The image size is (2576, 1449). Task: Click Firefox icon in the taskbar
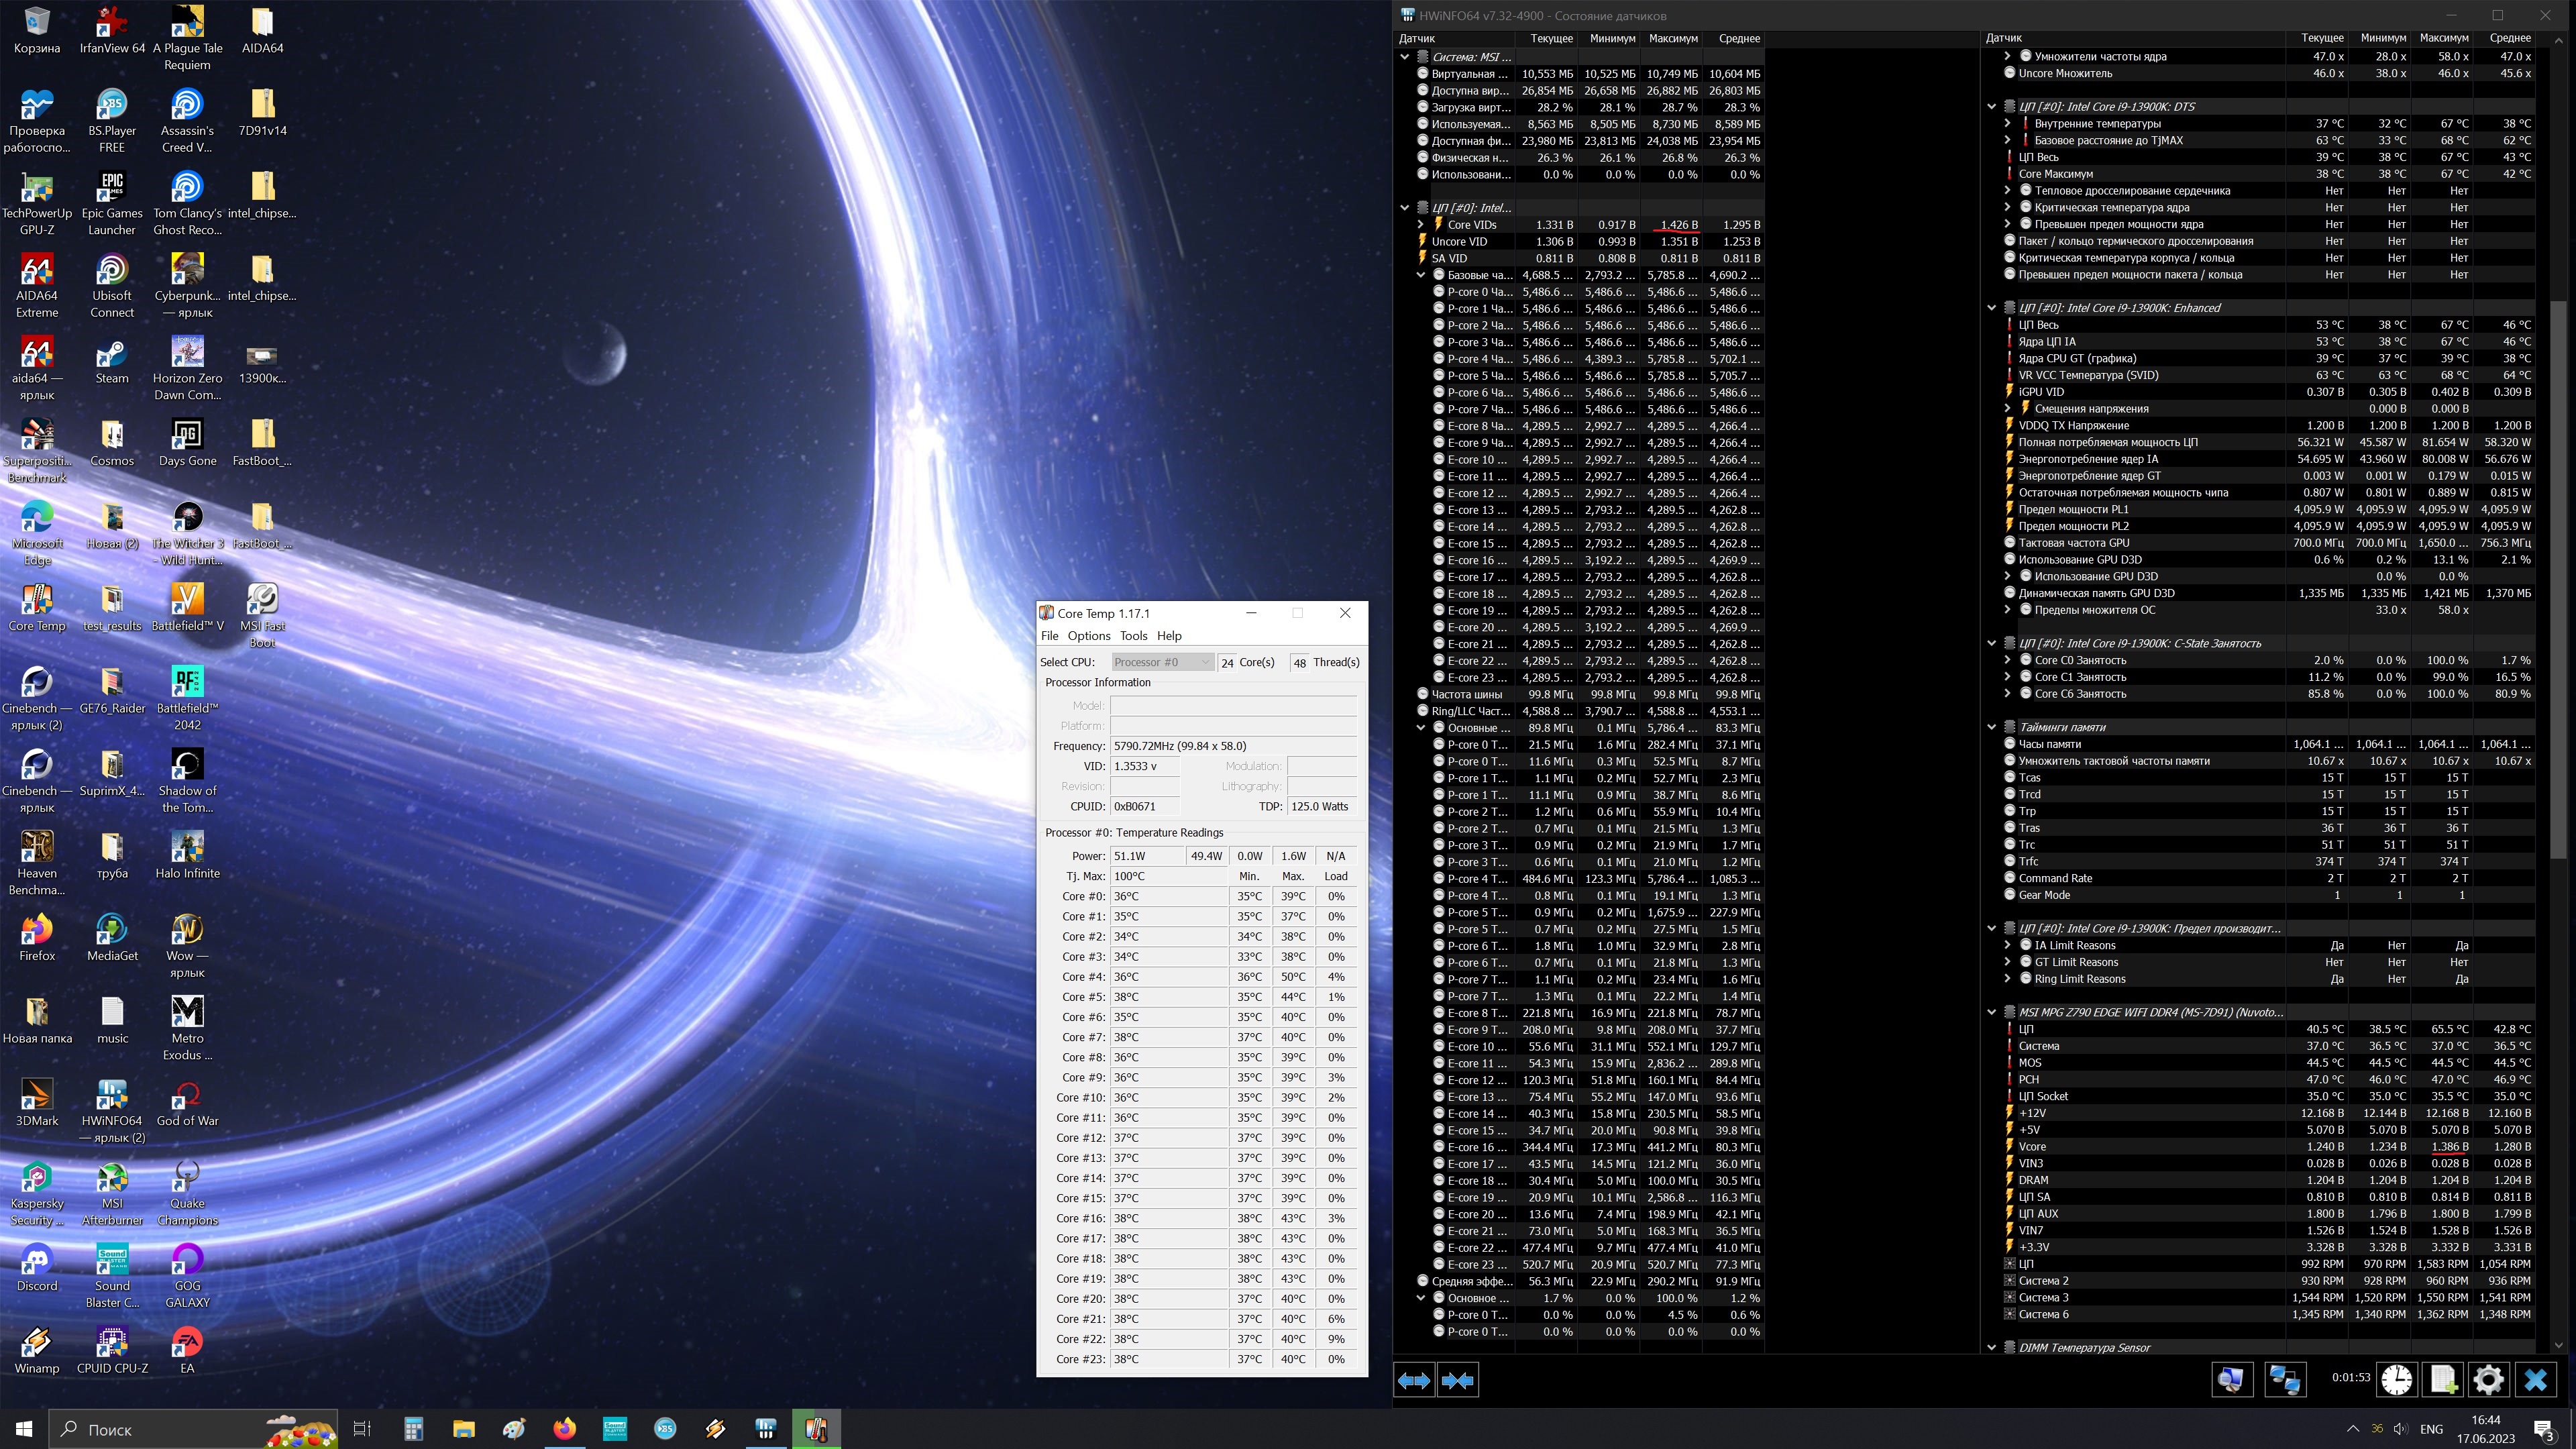[x=564, y=1429]
